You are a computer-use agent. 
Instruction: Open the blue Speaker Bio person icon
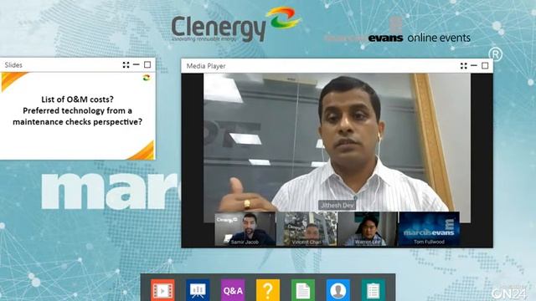(x=338, y=290)
